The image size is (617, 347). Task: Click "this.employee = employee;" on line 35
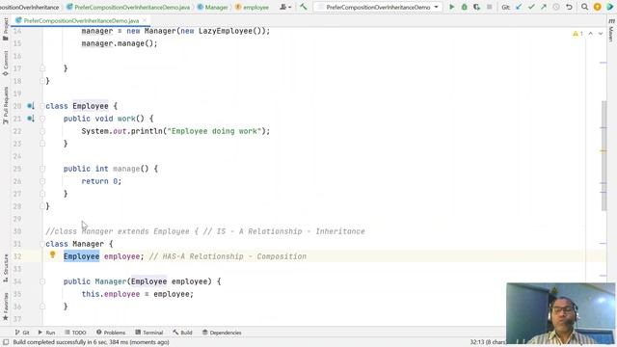point(138,294)
